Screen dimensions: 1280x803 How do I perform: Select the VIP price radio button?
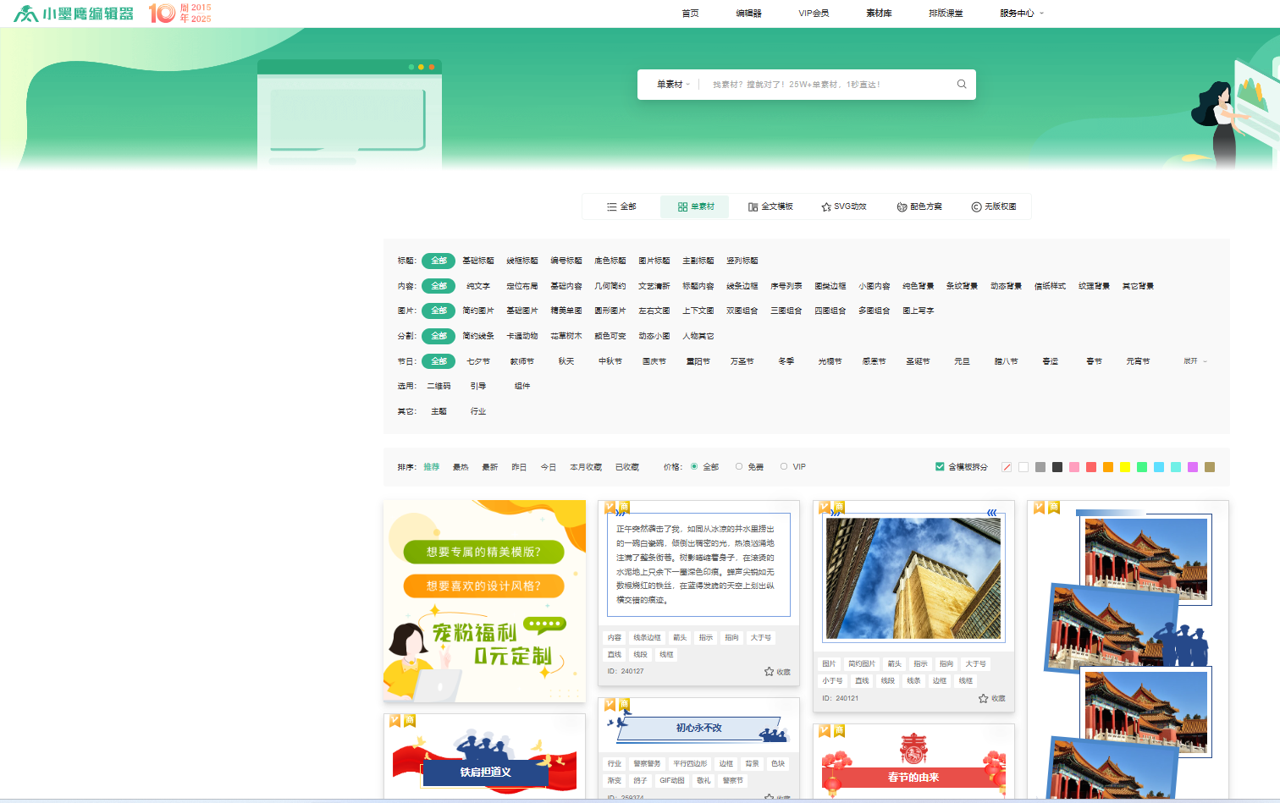784,467
